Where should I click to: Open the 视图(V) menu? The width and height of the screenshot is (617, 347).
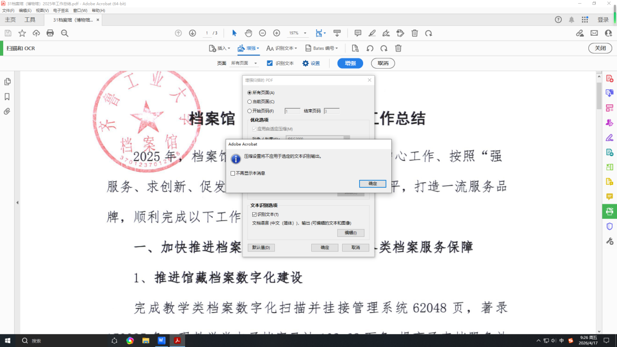tap(42, 10)
